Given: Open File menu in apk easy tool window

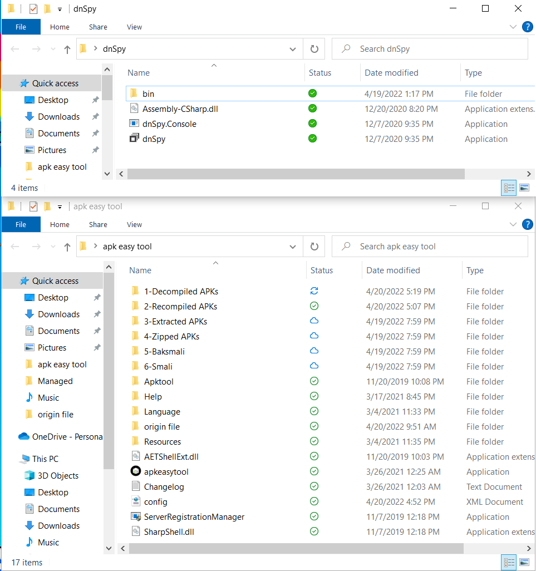Looking at the screenshot, I should pos(21,224).
